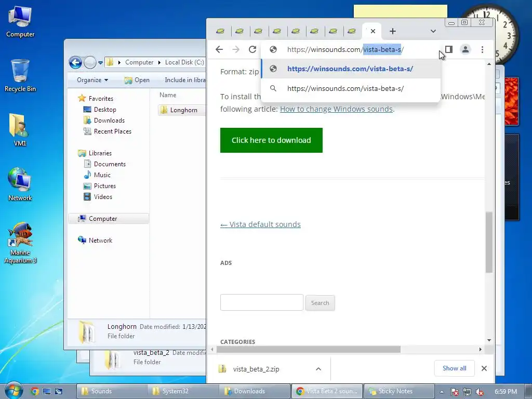Select the Longhorn folder in file list

tap(183, 110)
